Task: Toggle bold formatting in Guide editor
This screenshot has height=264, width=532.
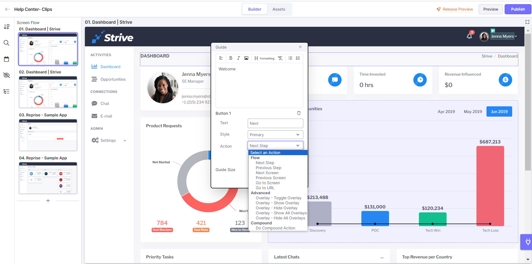Action: 231,58
